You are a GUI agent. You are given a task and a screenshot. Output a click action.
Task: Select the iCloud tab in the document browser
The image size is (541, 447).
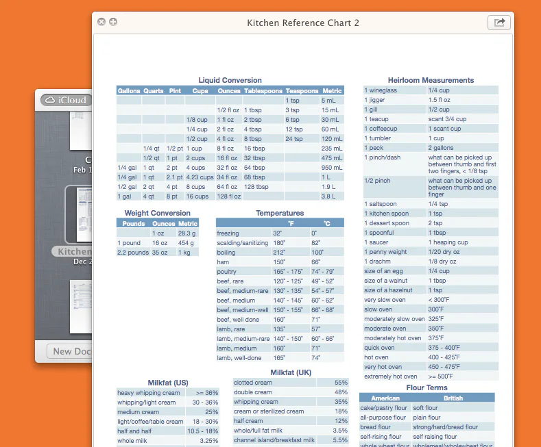pyautogui.click(x=67, y=100)
